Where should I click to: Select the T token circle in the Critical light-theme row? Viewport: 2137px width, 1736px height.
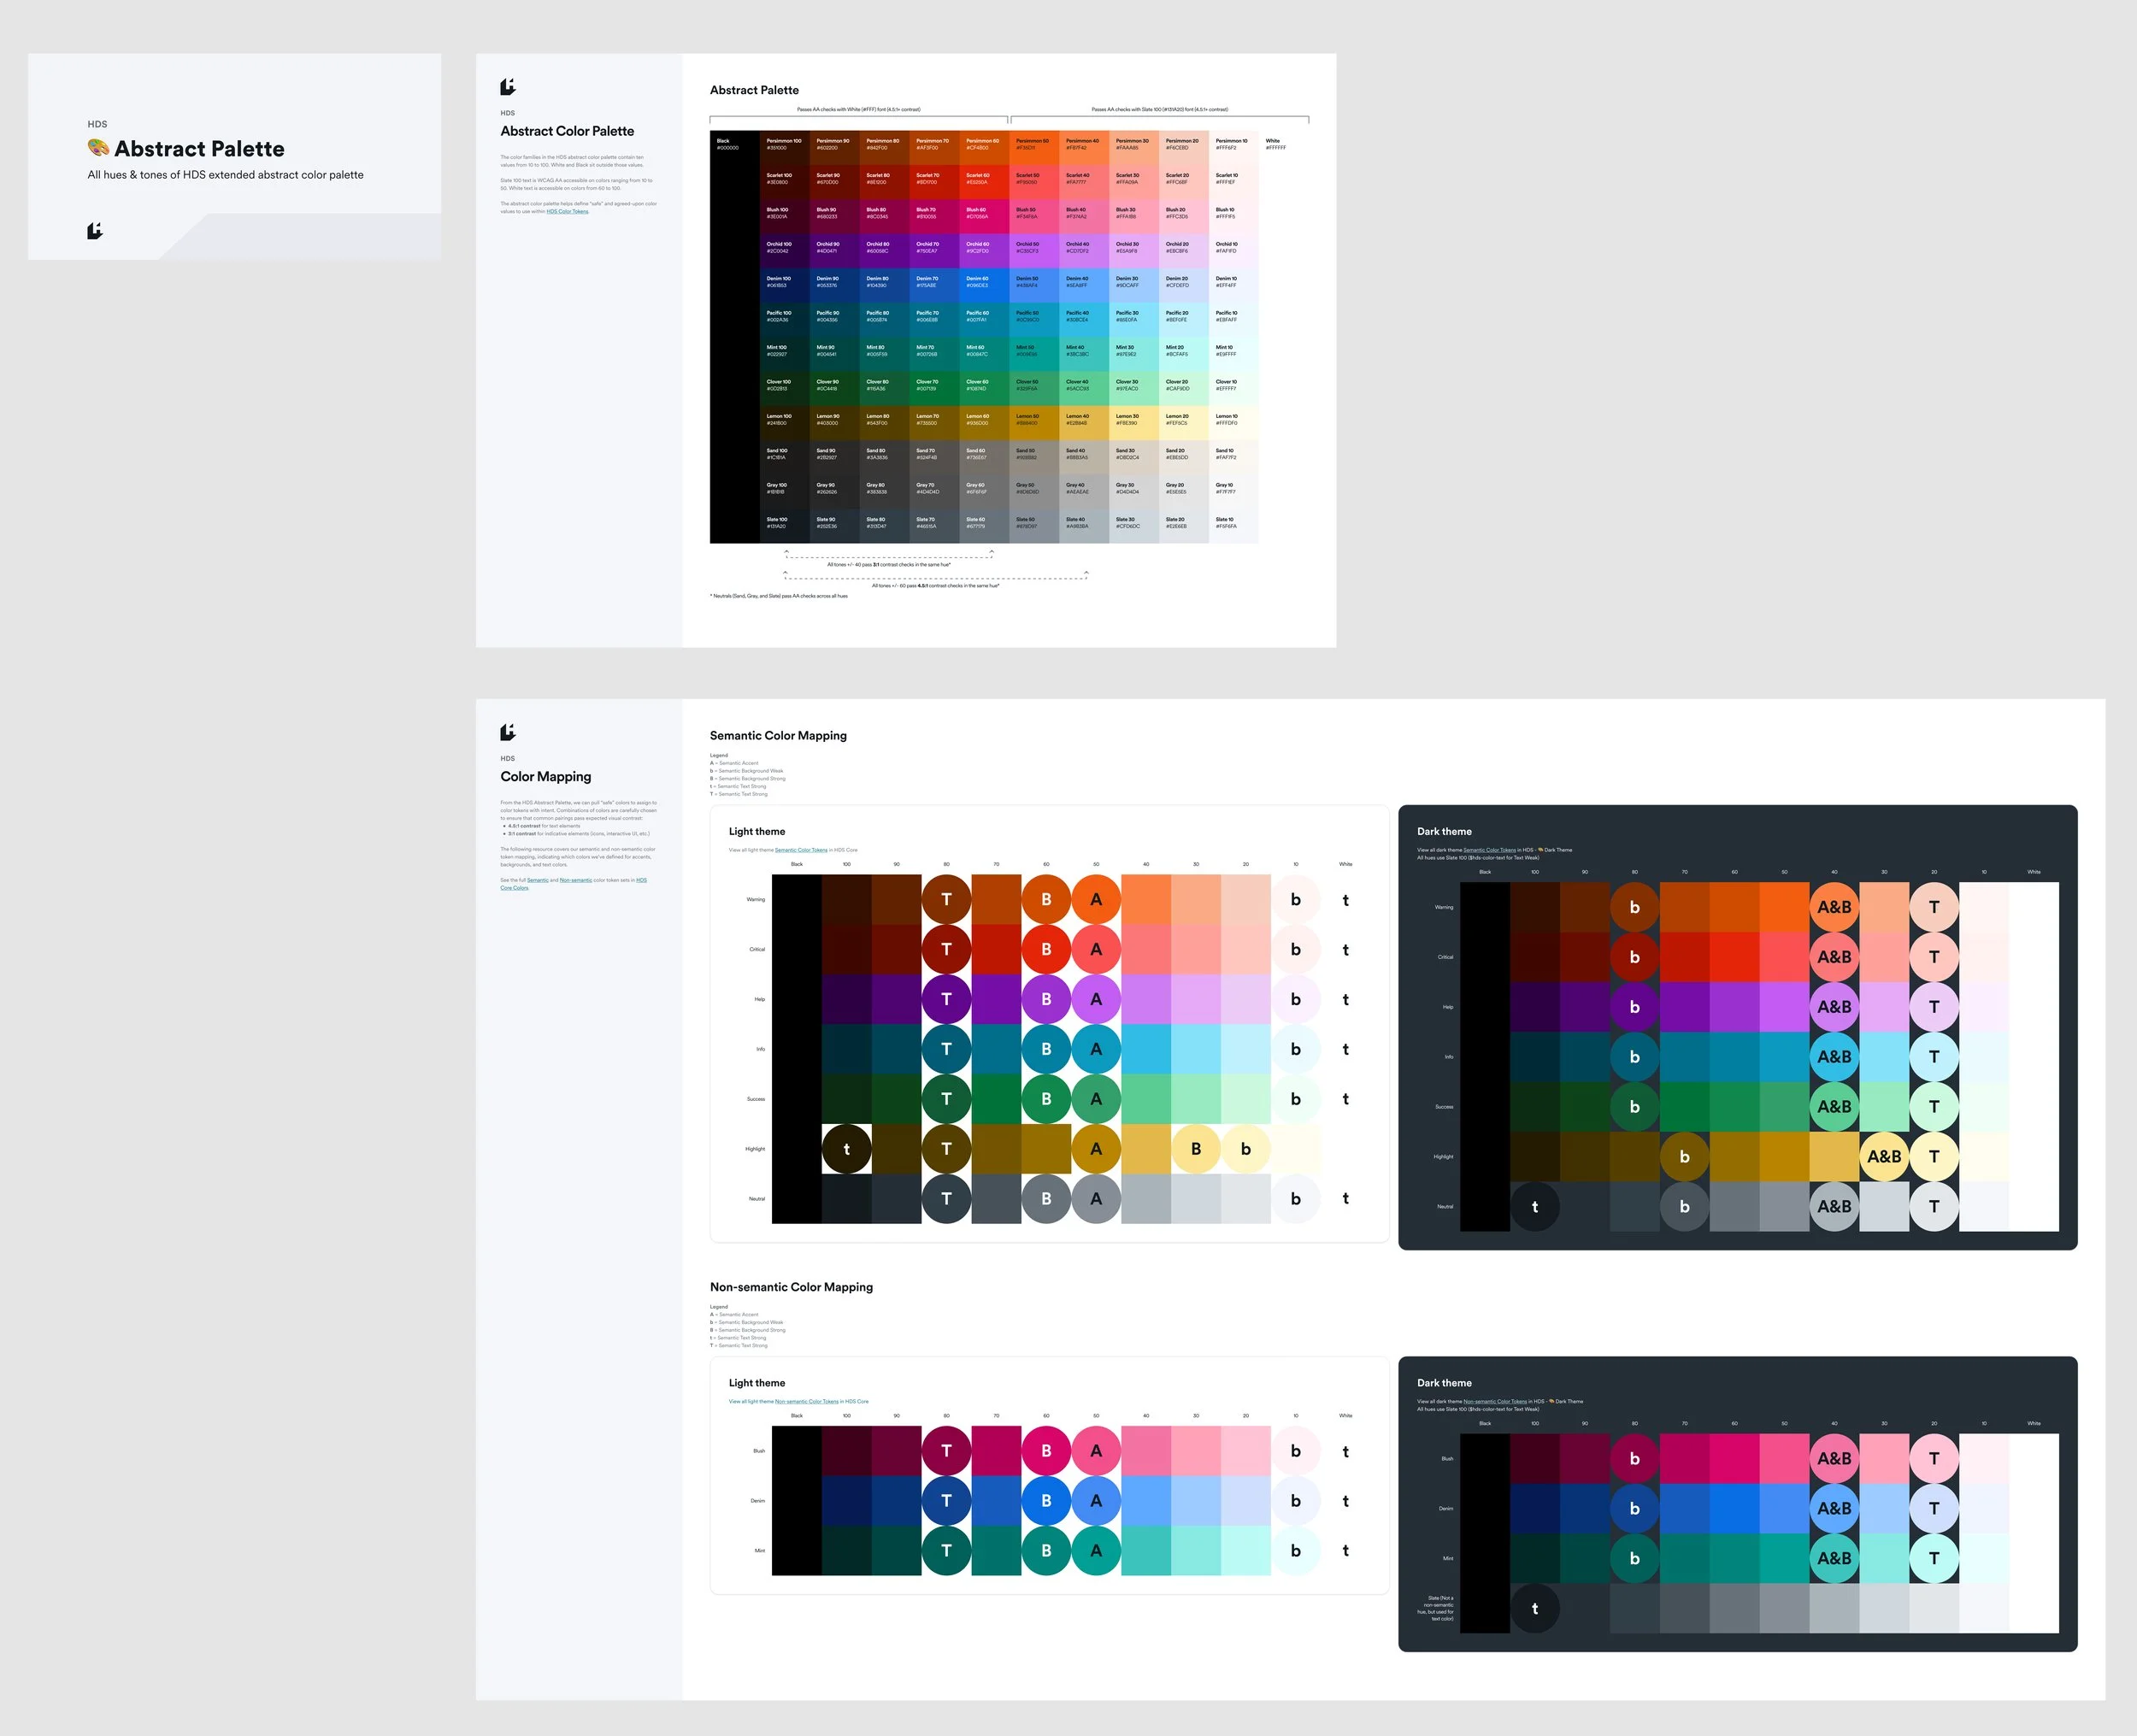[946, 949]
